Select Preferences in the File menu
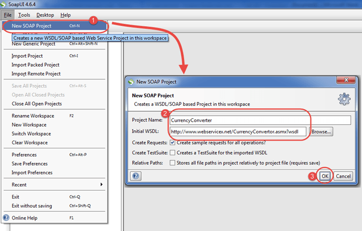Image resolution: width=362 pixels, height=231 pixels. pos(24,155)
